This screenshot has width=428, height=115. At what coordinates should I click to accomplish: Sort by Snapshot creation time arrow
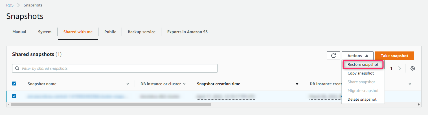click(x=297, y=84)
